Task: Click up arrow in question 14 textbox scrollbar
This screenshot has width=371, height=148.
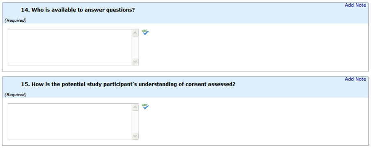Action: [135, 33]
